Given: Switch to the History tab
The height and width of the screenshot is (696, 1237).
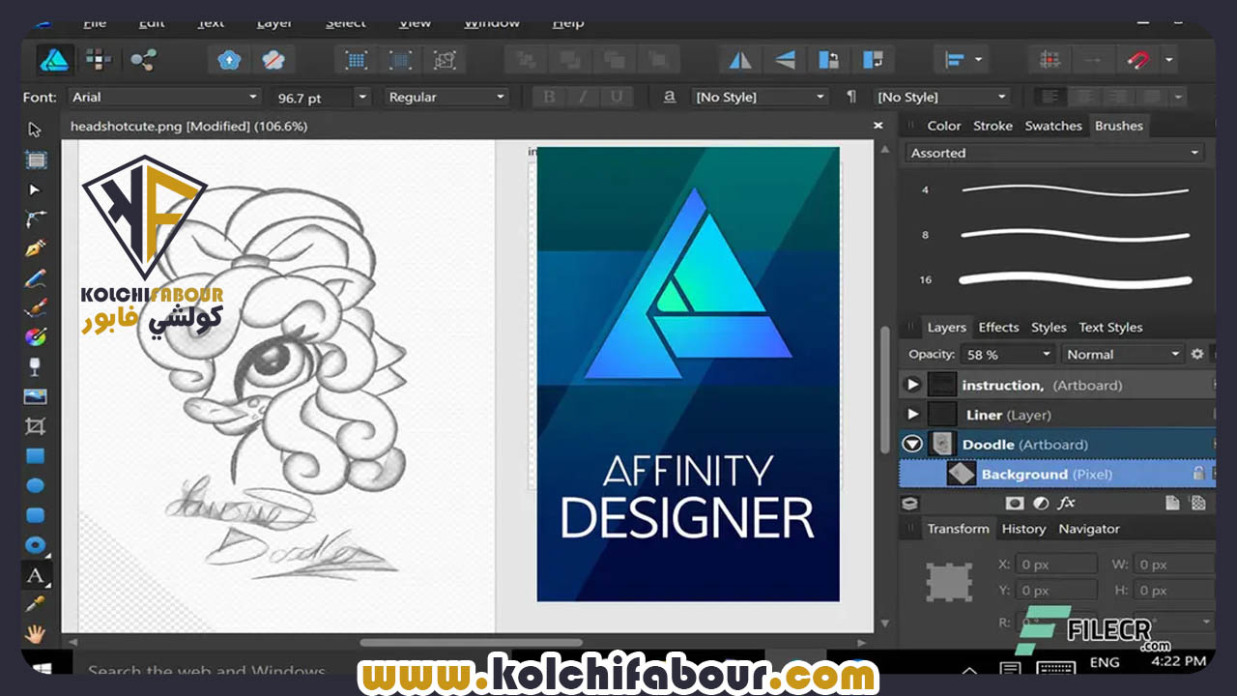Looking at the screenshot, I should tap(1023, 529).
